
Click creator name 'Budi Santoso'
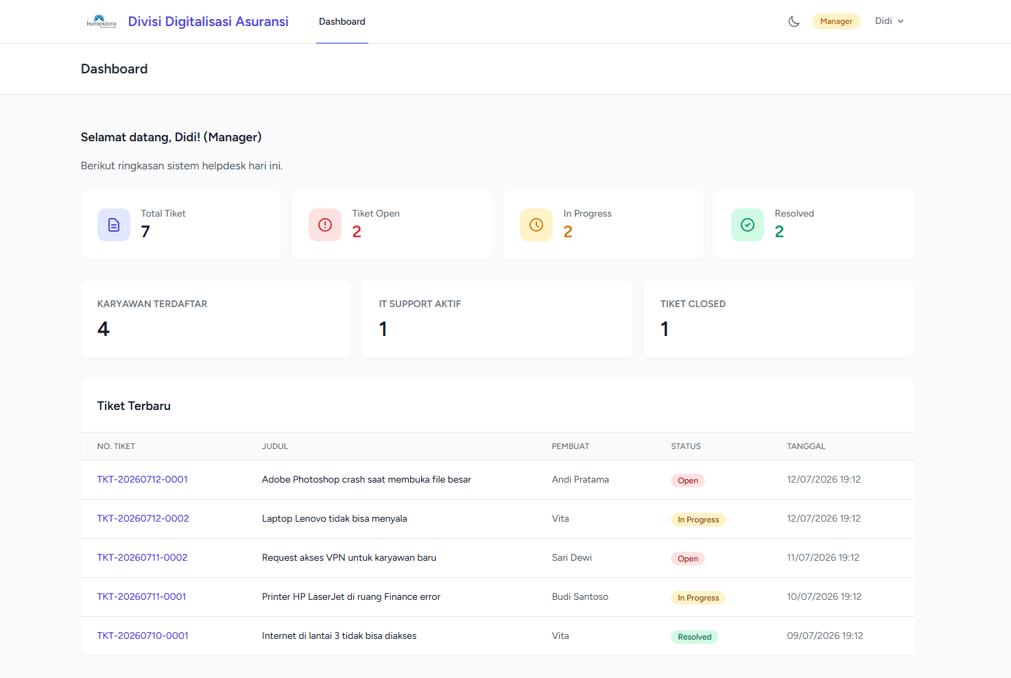pos(580,596)
